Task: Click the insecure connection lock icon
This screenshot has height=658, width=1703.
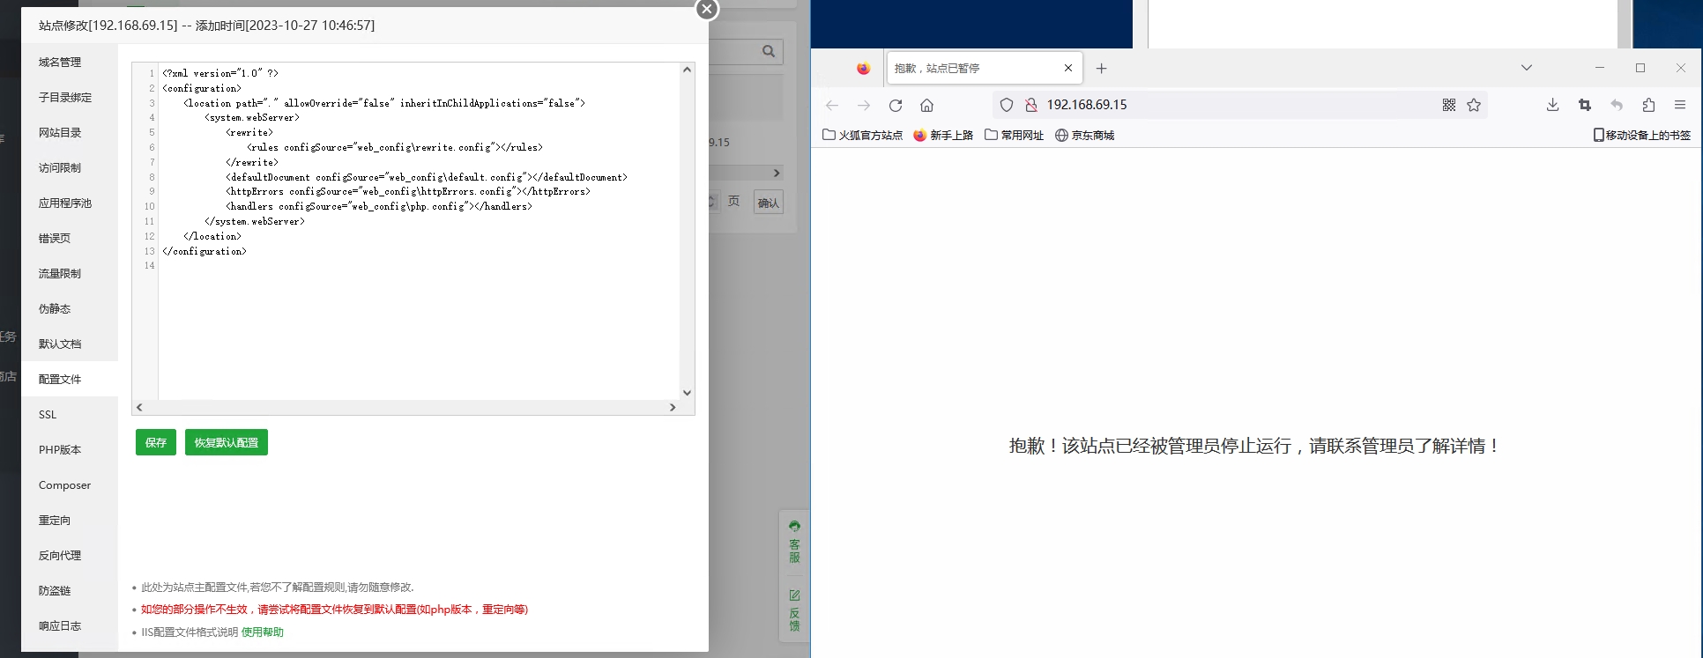Action: tap(1030, 105)
